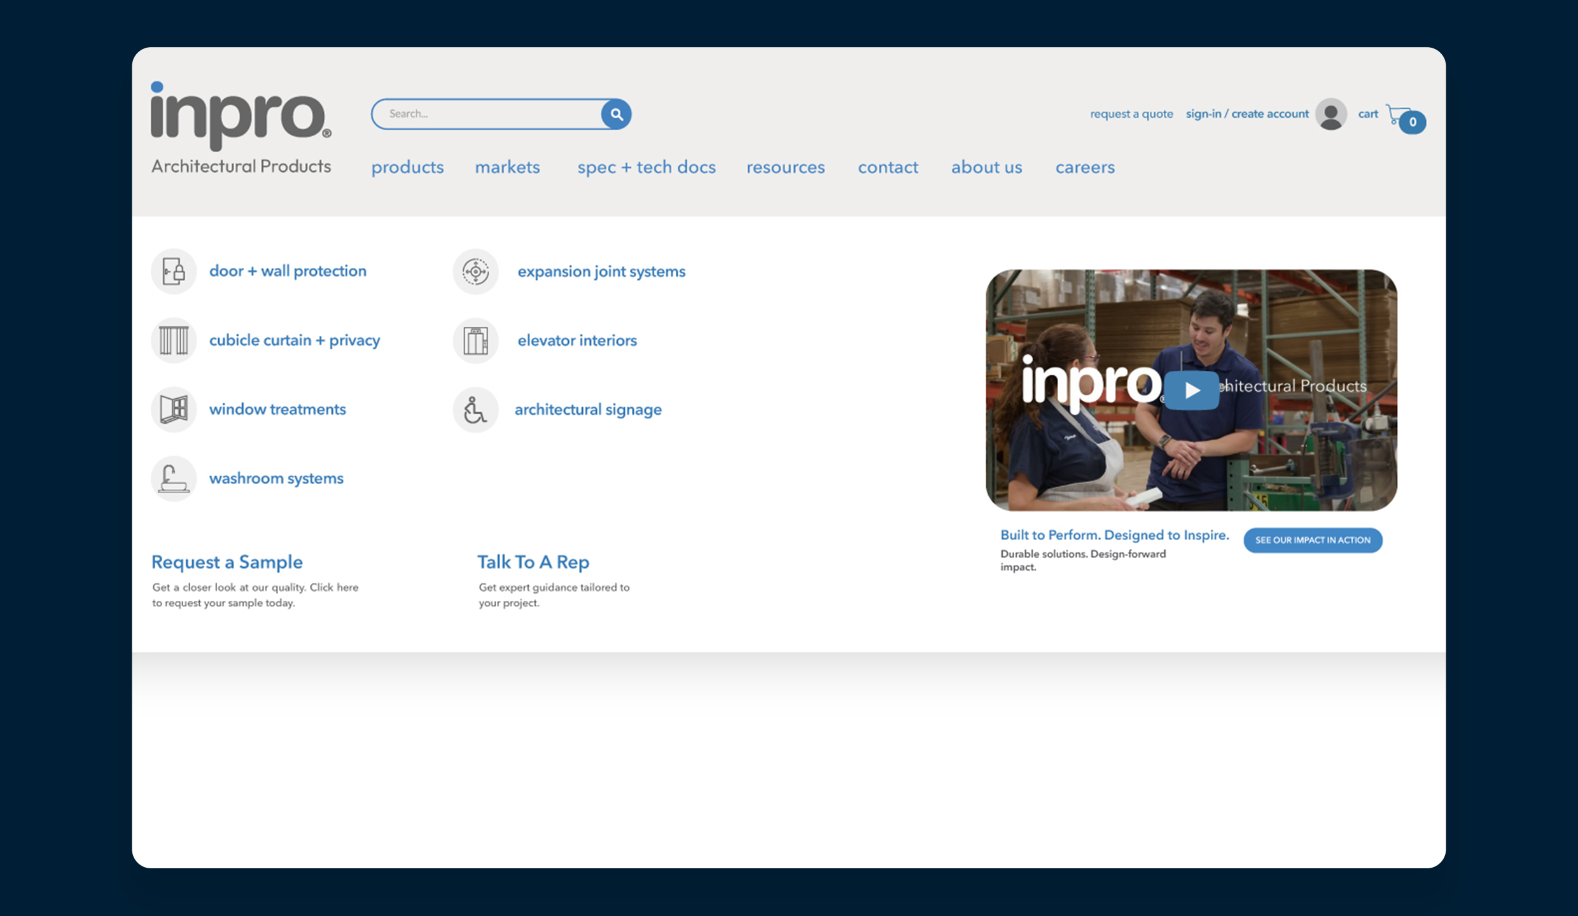Open the shopping cart icon
This screenshot has width=1578, height=916.
[1400, 116]
